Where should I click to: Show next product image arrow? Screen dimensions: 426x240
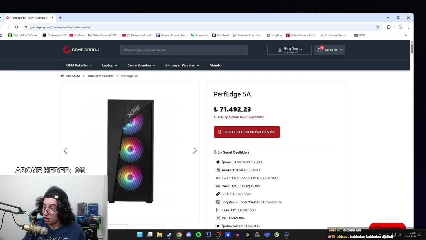pyautogui.click(x=195, y=151)
